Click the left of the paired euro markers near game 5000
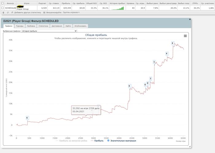 click(x=145, y=85)
